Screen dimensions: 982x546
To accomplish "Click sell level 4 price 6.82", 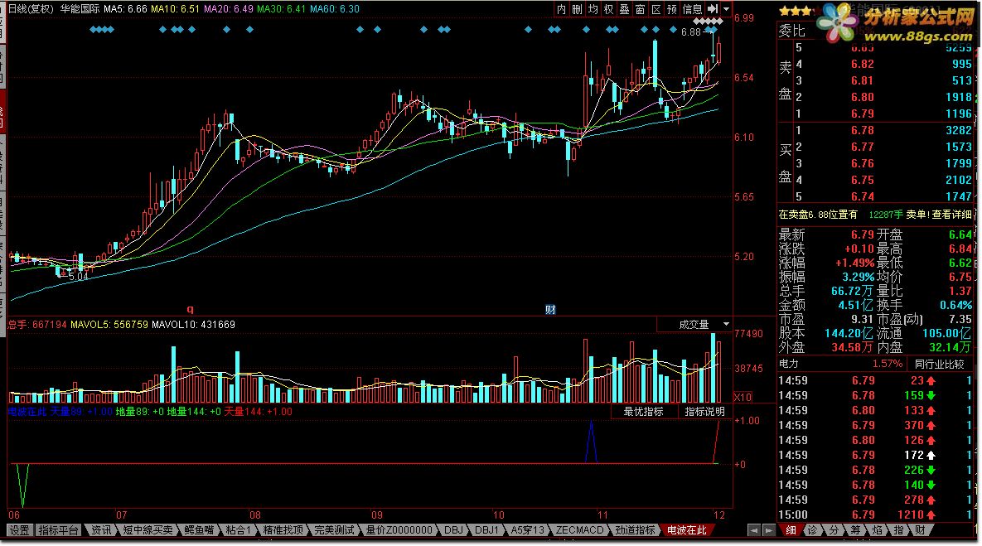I will coord(863,64).
